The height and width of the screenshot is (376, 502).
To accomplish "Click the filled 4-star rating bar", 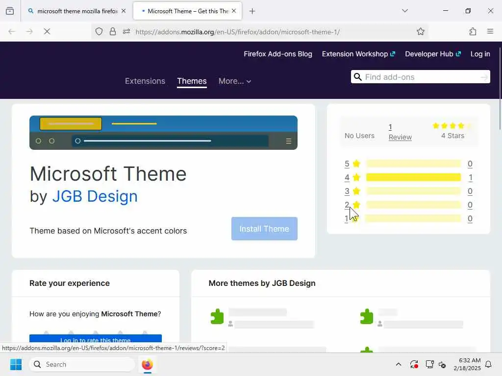I will point(413,177).
